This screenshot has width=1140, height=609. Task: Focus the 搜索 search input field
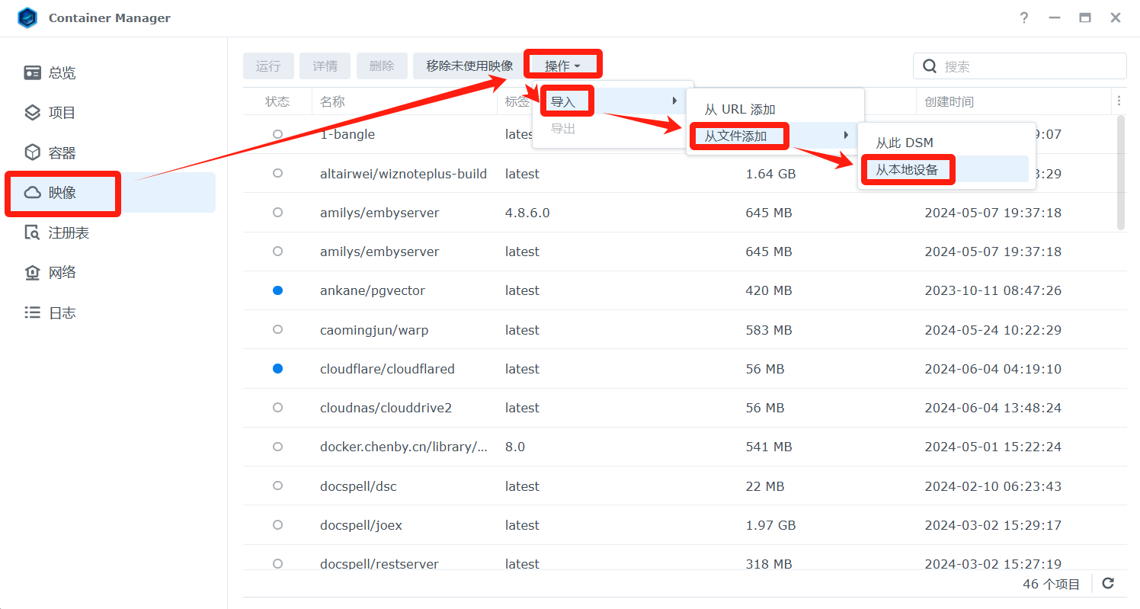point(1029,66)
